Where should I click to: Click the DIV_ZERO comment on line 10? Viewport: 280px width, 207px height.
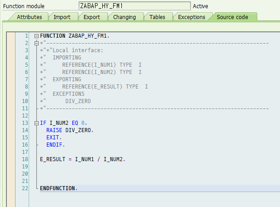click(78, 101)
